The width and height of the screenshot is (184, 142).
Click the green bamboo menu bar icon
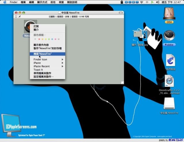(152, 2)
